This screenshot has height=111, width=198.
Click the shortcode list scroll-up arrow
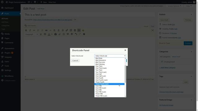click(x=125, y=59)
